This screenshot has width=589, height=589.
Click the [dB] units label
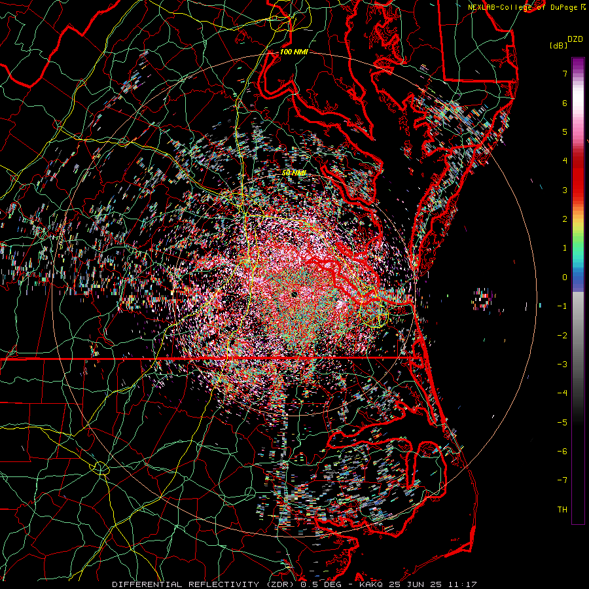(x=559, y=45)
